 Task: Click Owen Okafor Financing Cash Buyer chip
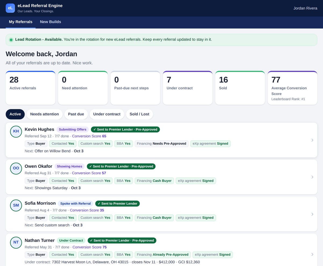154,181
